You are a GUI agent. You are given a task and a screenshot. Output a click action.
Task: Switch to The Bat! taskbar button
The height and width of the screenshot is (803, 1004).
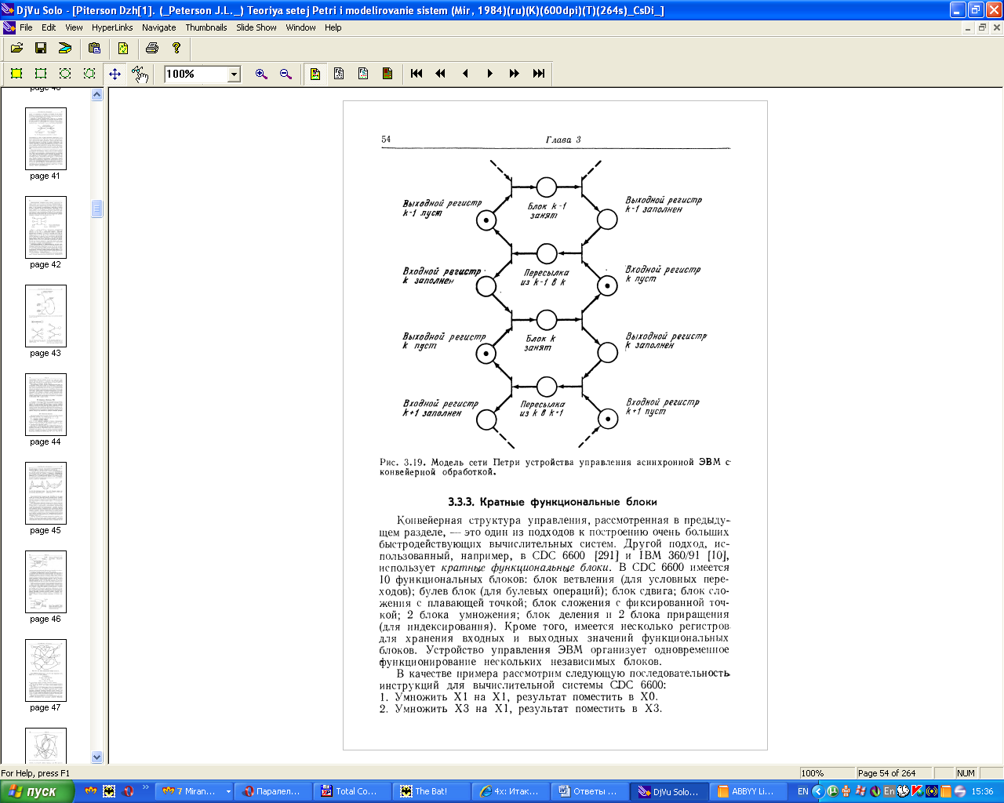431,791
